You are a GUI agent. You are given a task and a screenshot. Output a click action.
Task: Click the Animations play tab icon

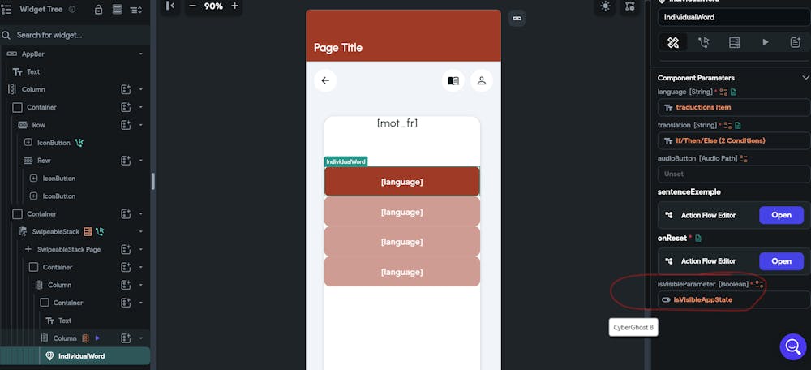[766, 42]
